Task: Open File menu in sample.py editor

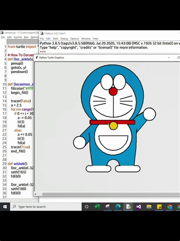Action: 3,37
